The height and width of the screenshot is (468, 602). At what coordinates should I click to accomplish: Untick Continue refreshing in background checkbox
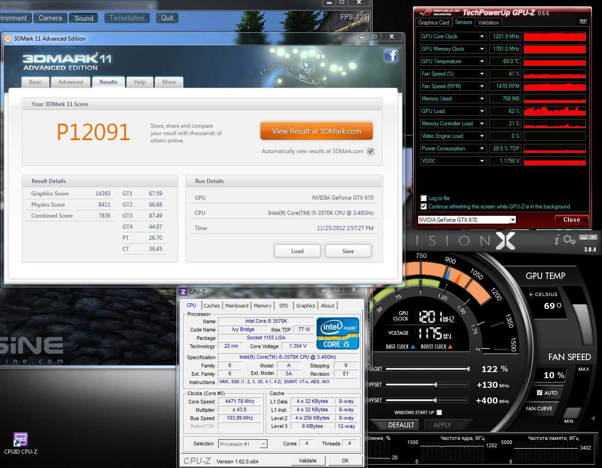click(x=424, y=207)
